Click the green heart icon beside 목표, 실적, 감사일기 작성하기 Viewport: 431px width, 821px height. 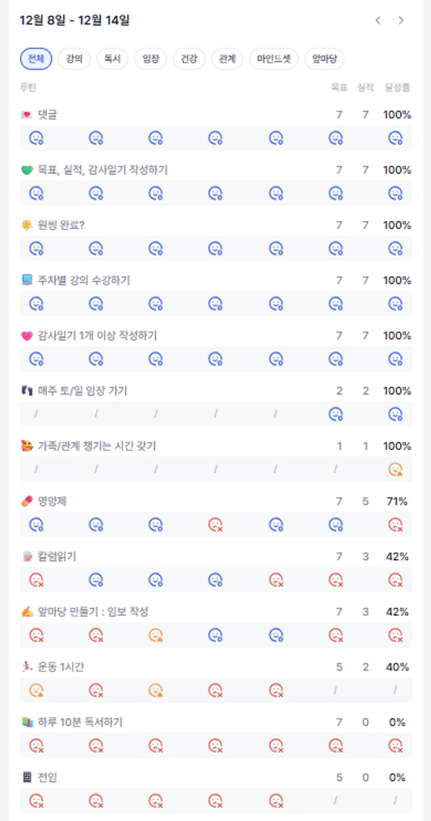coord(27,170)
